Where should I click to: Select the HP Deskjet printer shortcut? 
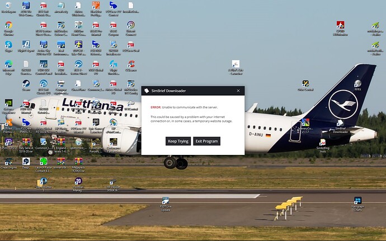[113, 185]
